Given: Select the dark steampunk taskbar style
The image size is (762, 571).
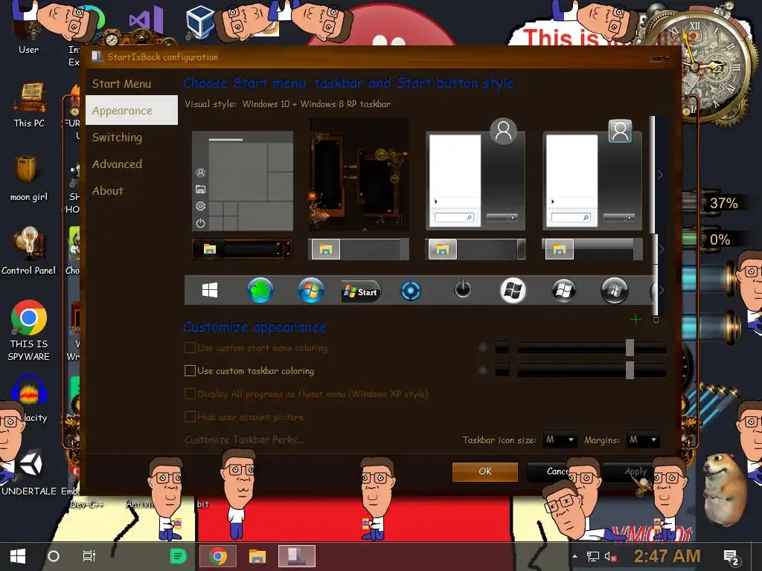Looking at the screenshot, I should 242,249.
